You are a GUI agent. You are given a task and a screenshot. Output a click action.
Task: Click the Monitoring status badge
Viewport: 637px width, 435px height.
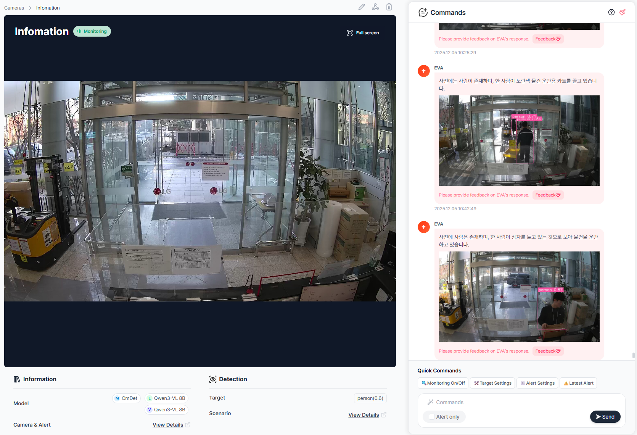[x=92, y=31]
